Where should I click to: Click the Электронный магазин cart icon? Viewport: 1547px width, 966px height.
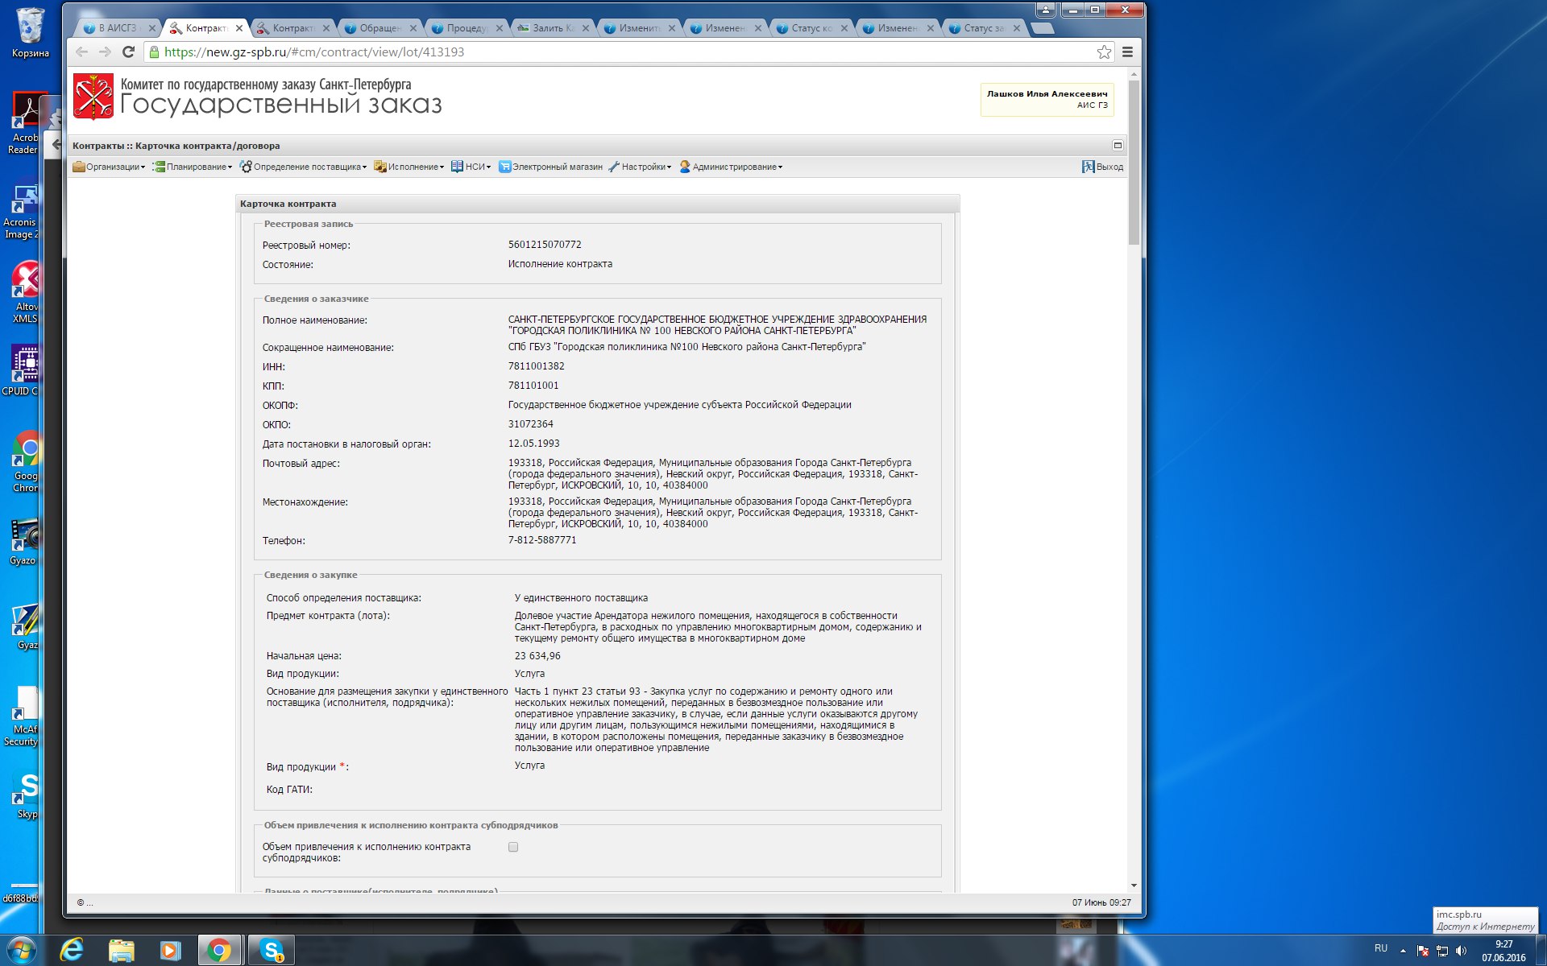tap(504, 167)
